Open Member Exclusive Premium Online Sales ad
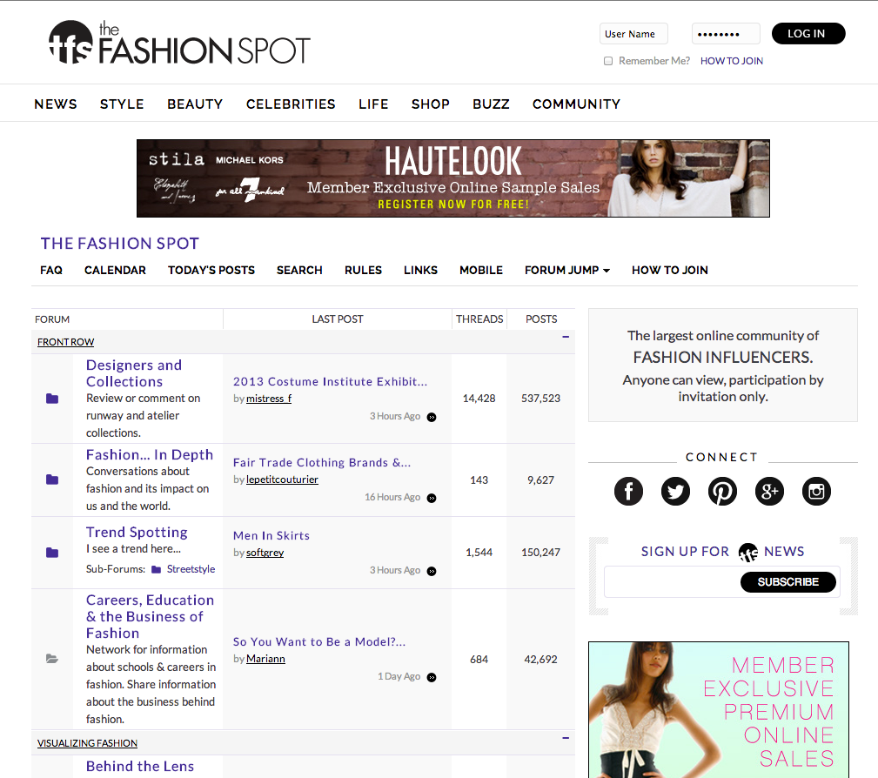Image resolution: width=878 pixels, height=778 pixels. point(719,709)
